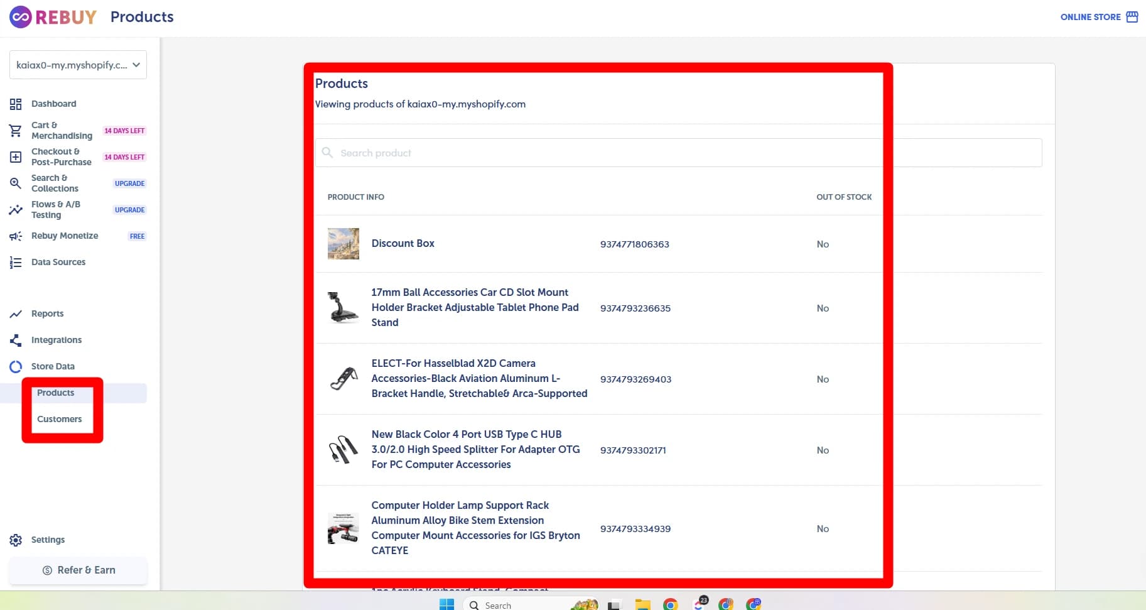Click the Dashboard grid icon
This screenshot has height=610, width=1146.
tap(16, 104)
